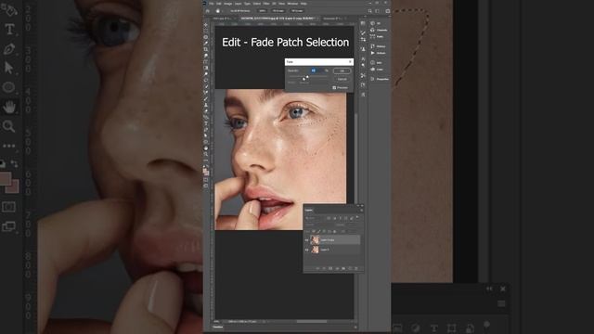Viewport: 594px width, 334px height.
Task: Select the Rectangular Marquee tool
Action: click(206, 31)
